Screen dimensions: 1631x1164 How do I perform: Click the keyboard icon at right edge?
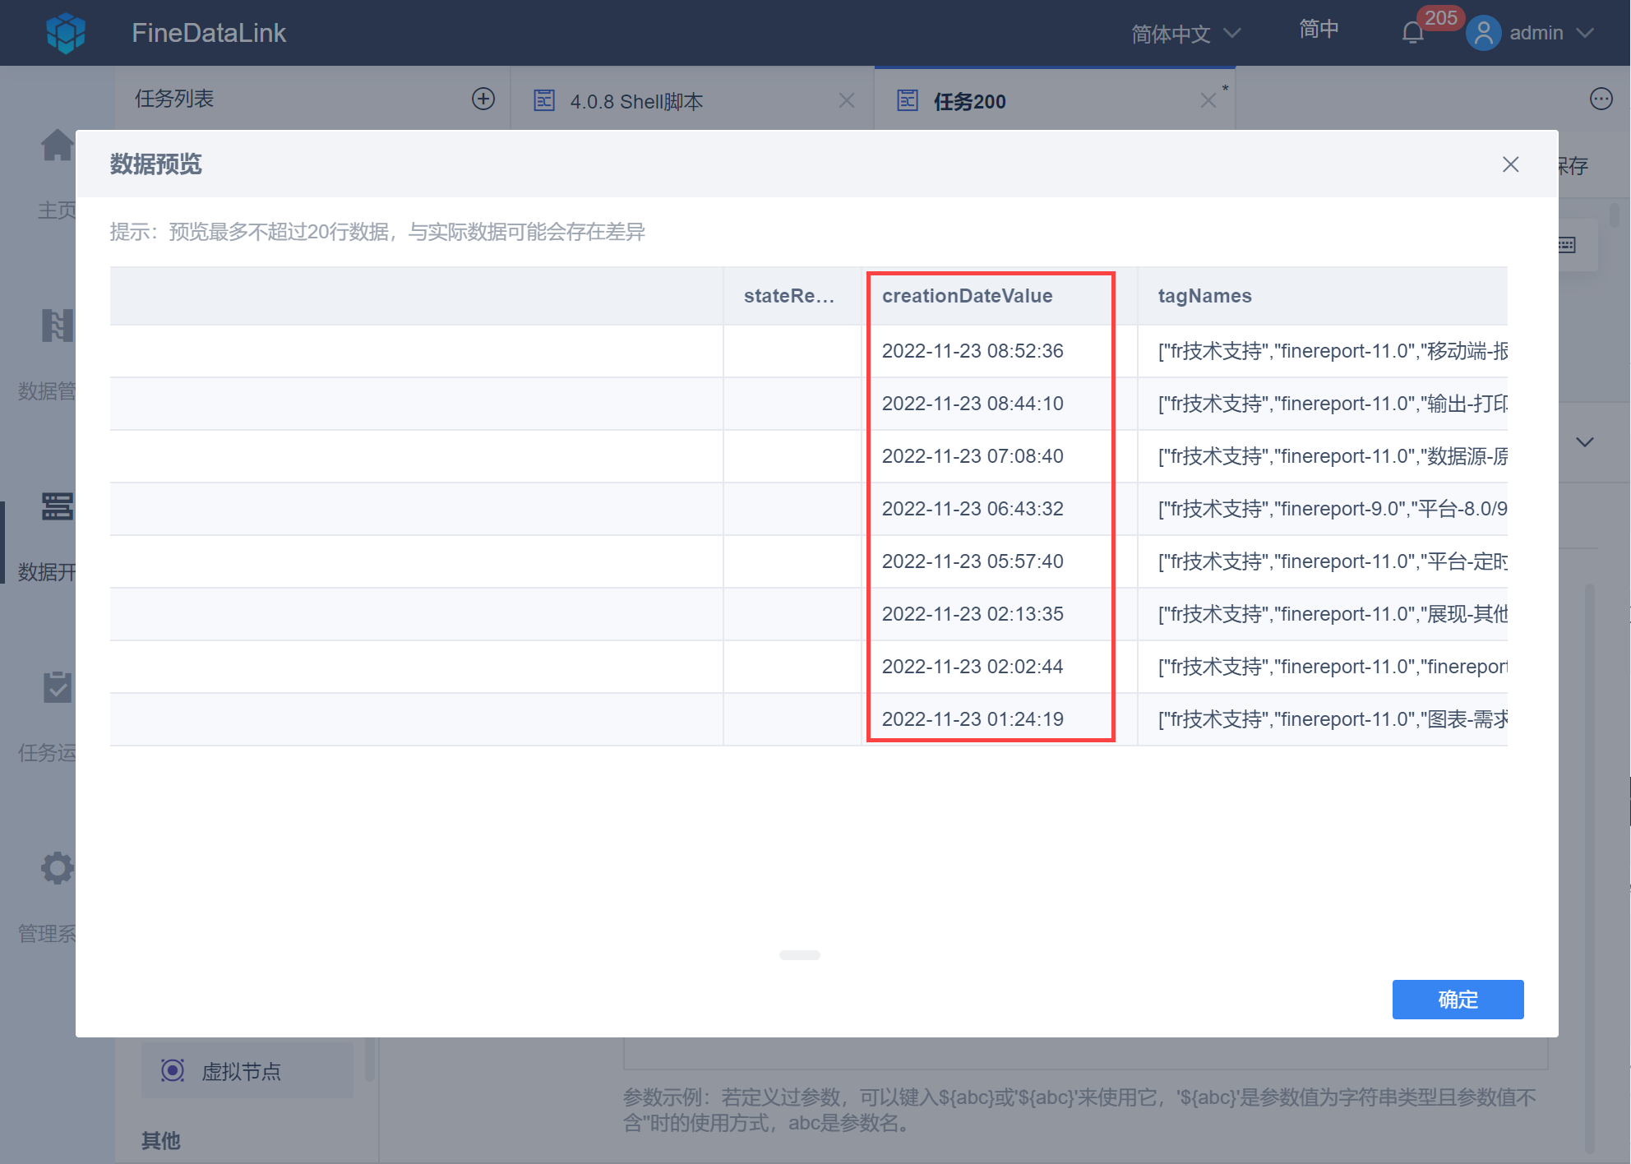pyautogui.click(x=1567, y=245)
